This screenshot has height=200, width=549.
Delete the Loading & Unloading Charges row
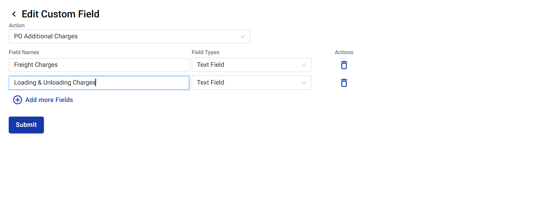tap(344, 83)
